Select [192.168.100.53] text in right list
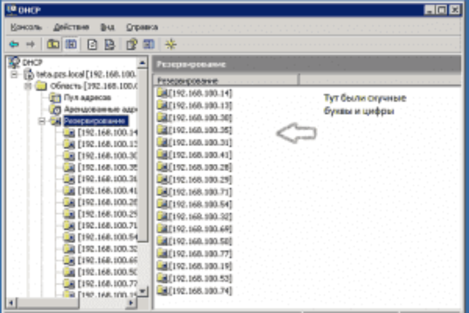The width and height of the screenshot is (469, 313). pyautogui.click(x=200, y=278)
